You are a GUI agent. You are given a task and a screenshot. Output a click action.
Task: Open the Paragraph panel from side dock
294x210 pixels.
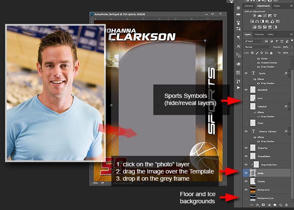238,37
